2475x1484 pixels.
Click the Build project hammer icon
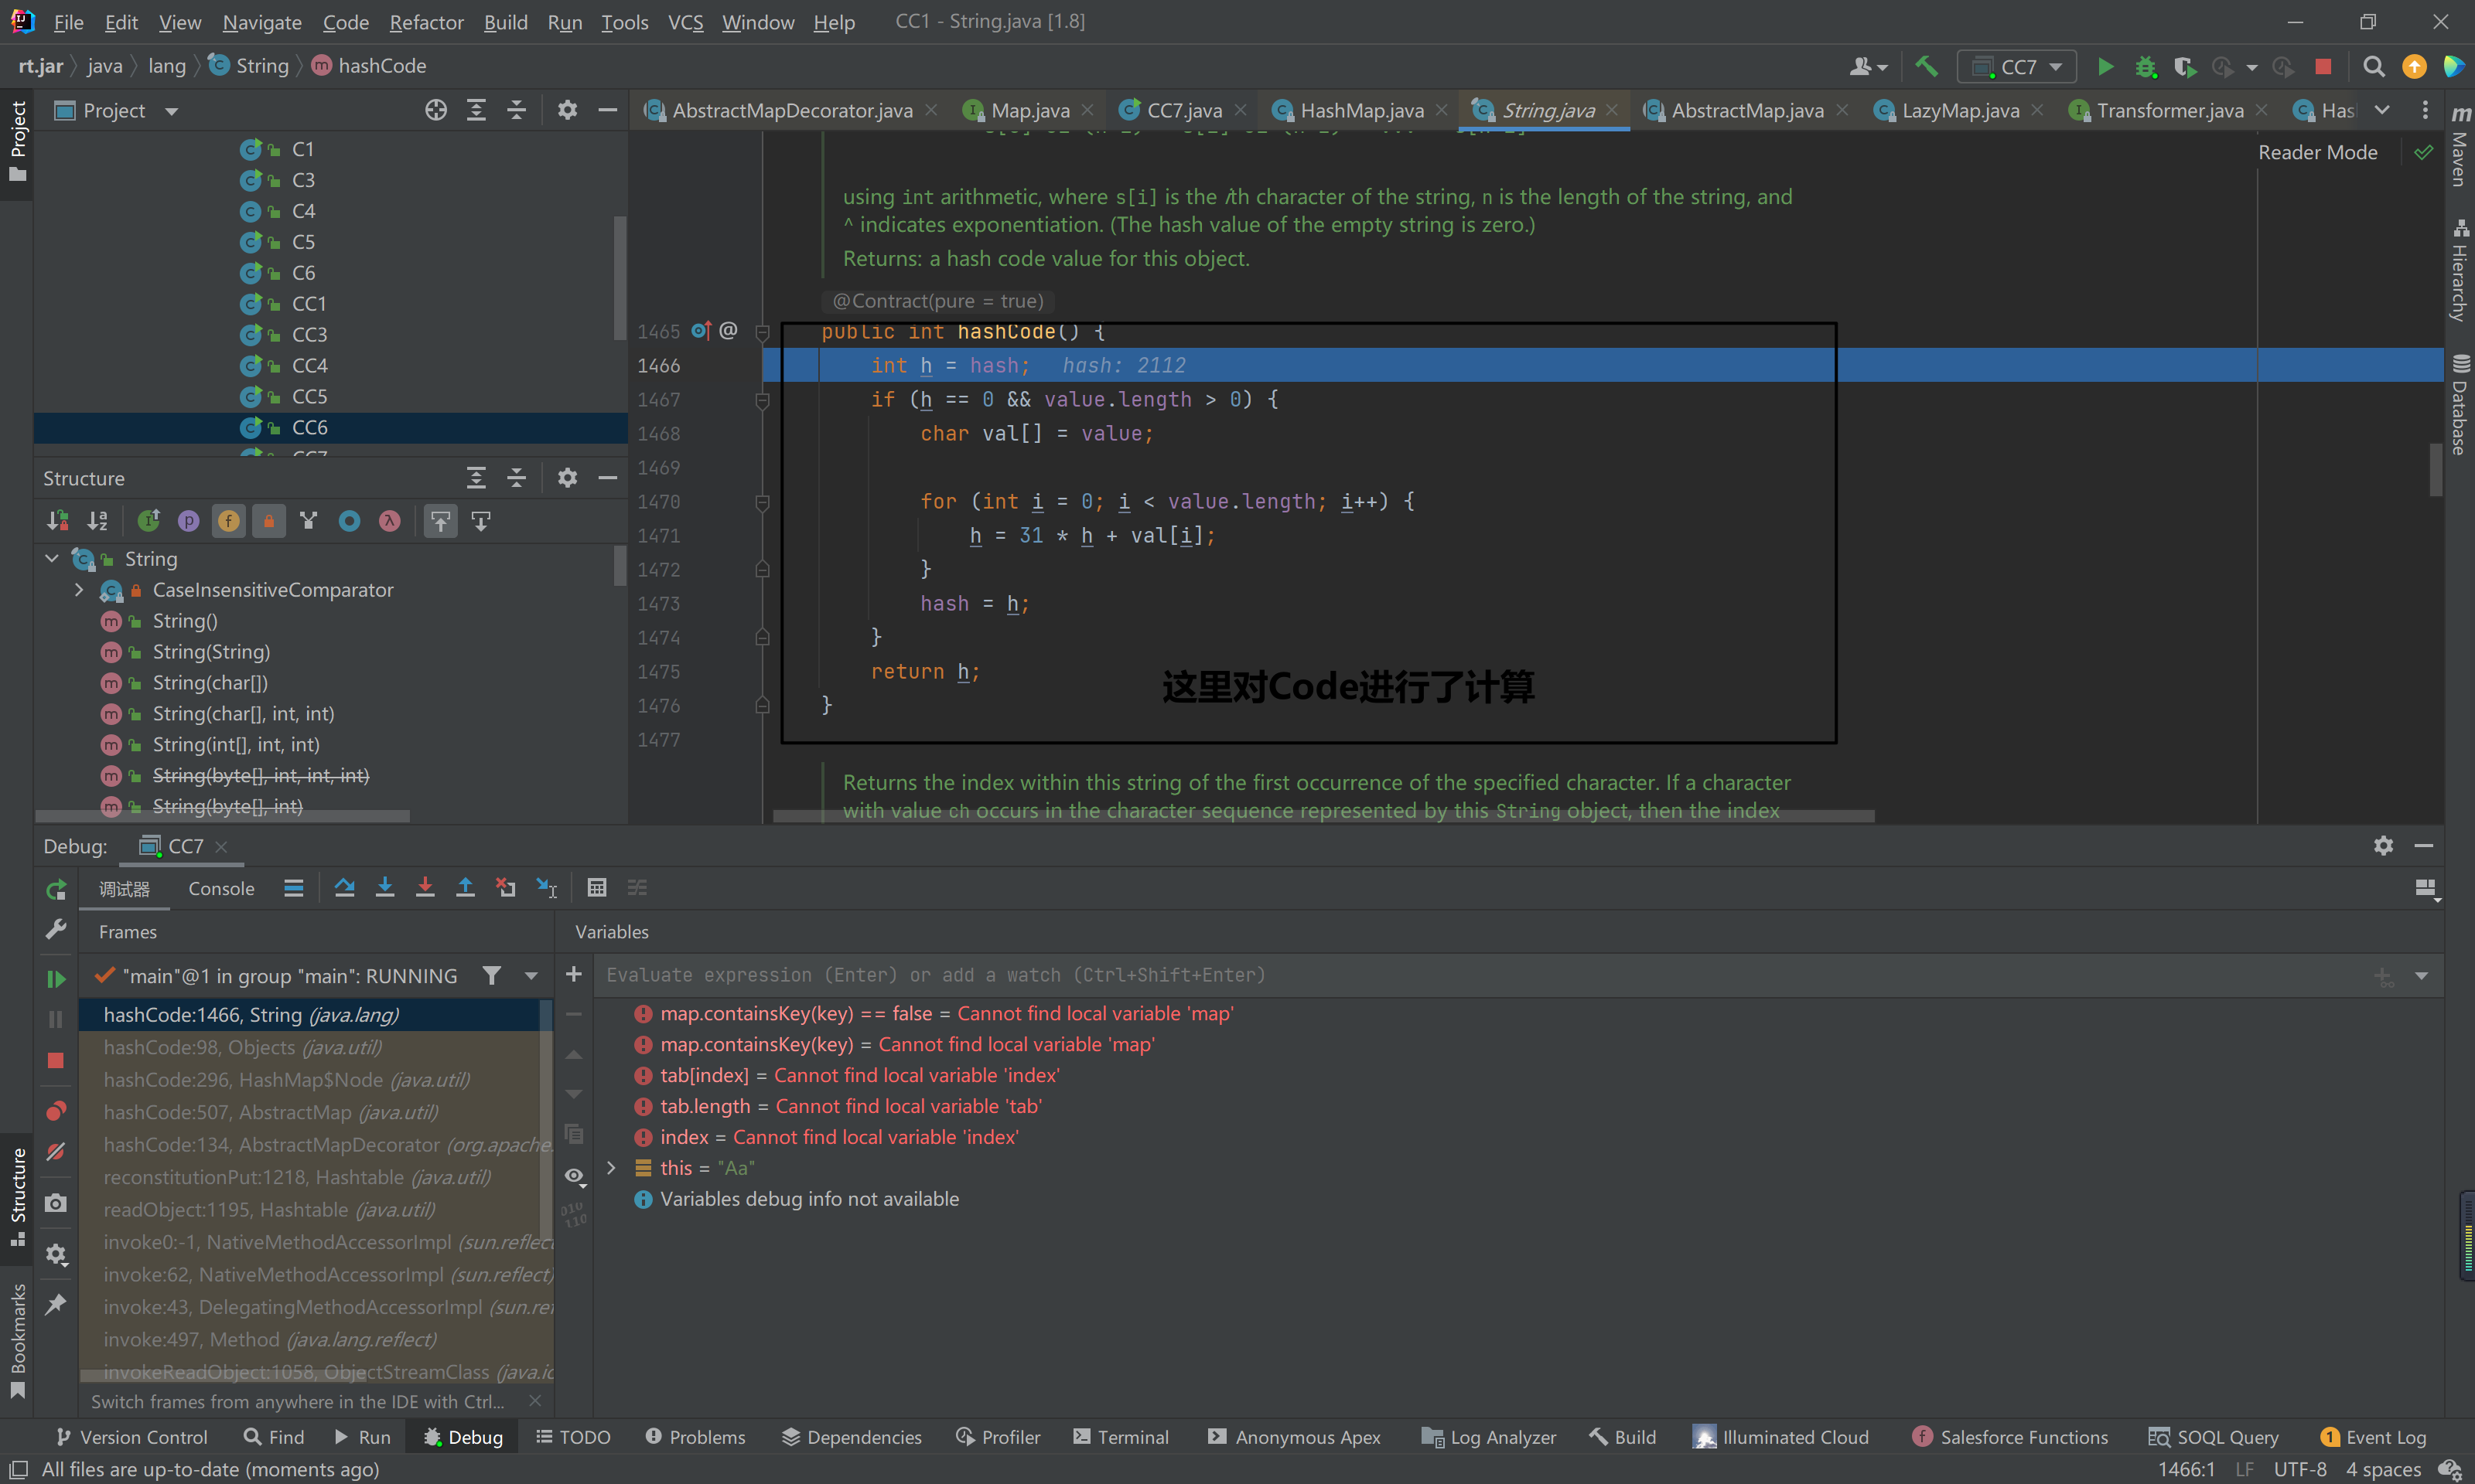pos(1926,66)
